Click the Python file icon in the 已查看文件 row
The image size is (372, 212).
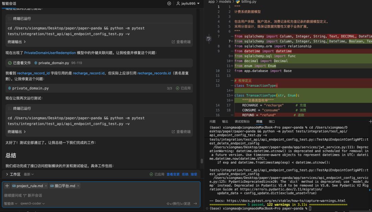point(36,63)
